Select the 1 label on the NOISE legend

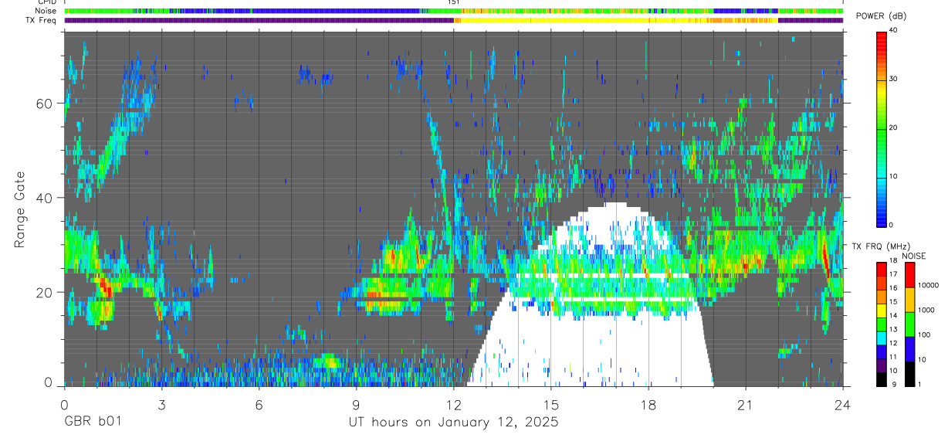pos(919,385)
